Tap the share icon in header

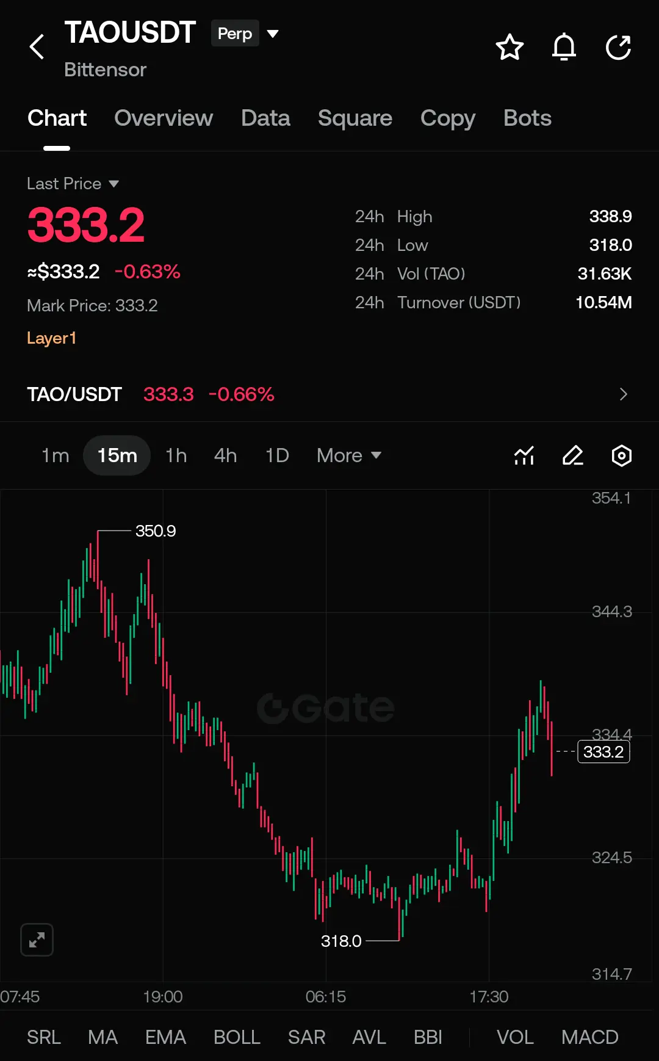pos(618,47)
